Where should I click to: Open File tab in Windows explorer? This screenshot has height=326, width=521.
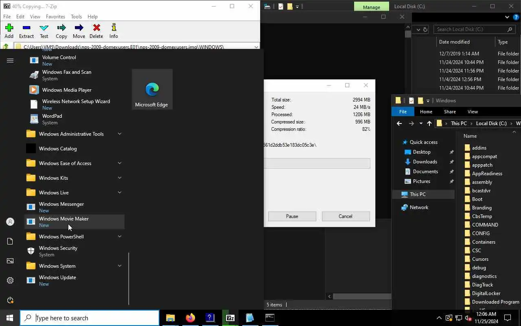point(403,112)
